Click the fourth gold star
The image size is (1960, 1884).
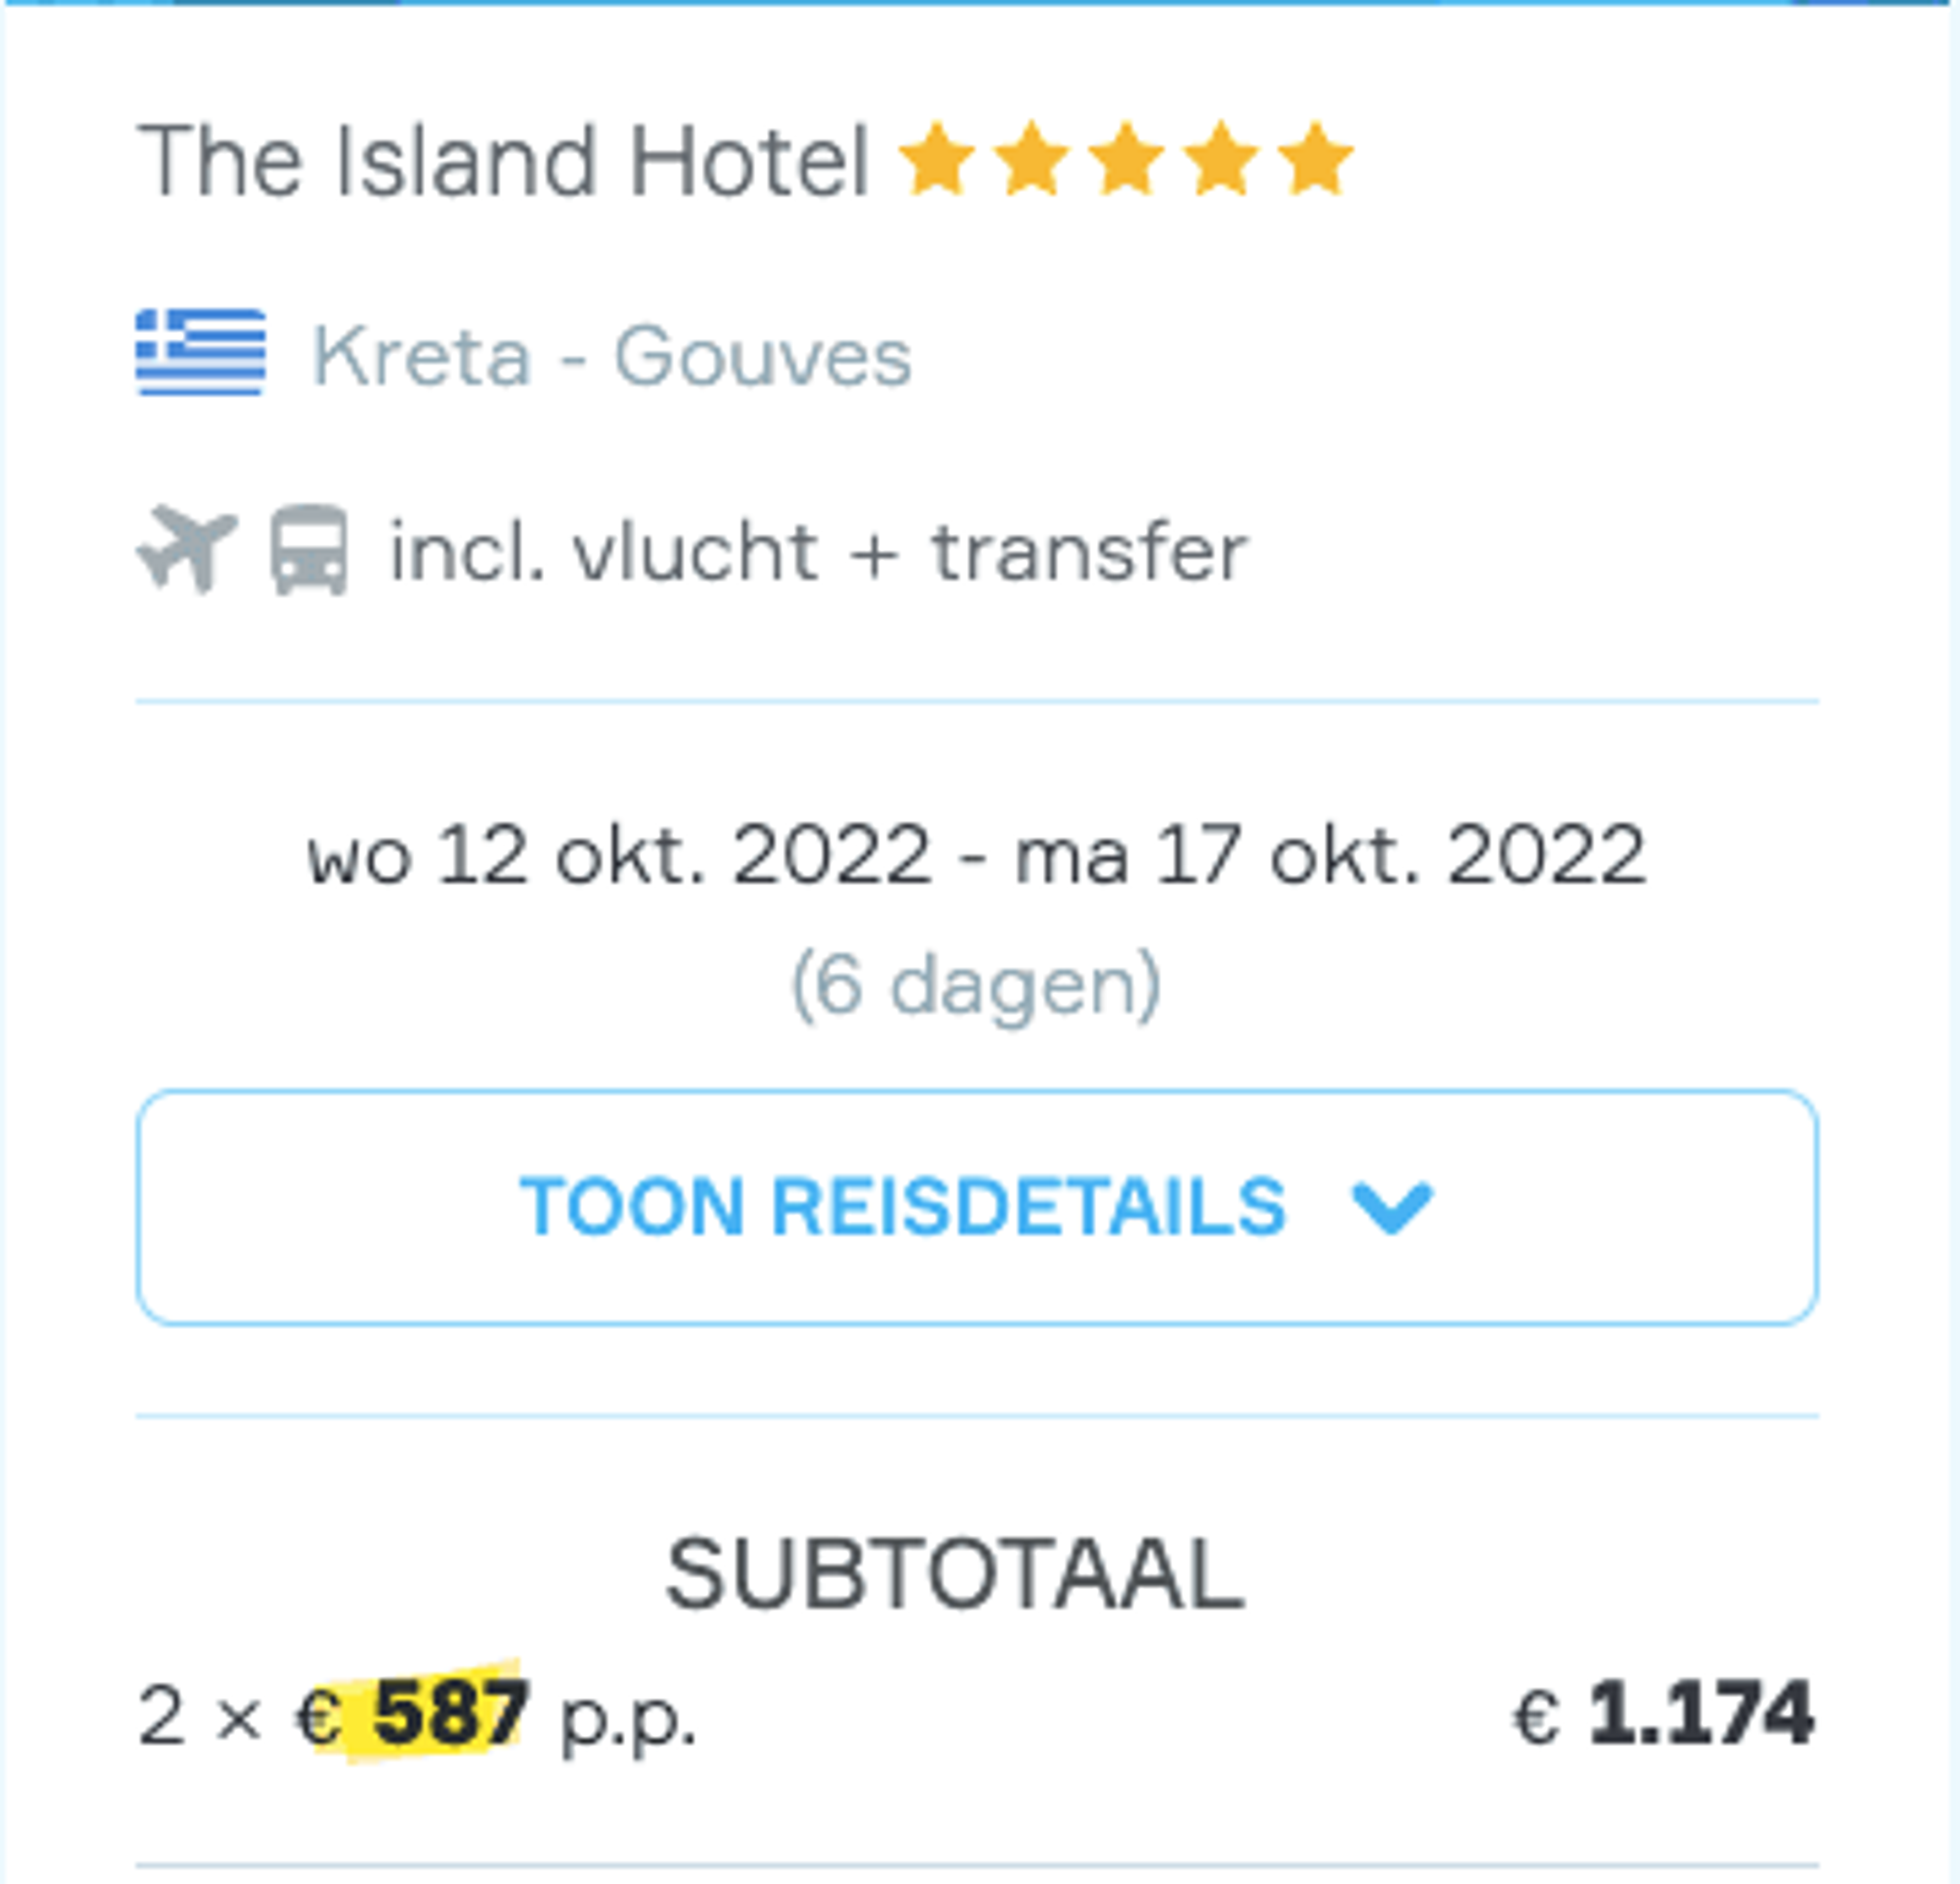click(1221, 158)
